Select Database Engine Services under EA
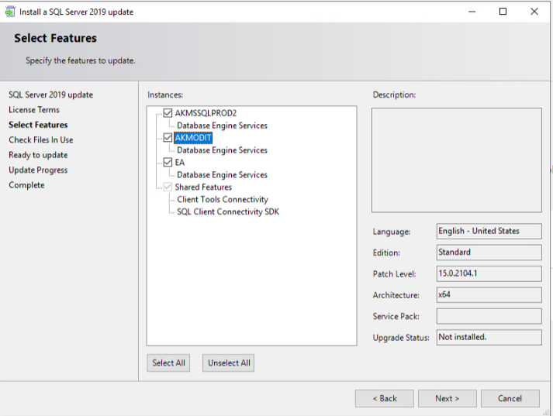 tap(222, 175)
